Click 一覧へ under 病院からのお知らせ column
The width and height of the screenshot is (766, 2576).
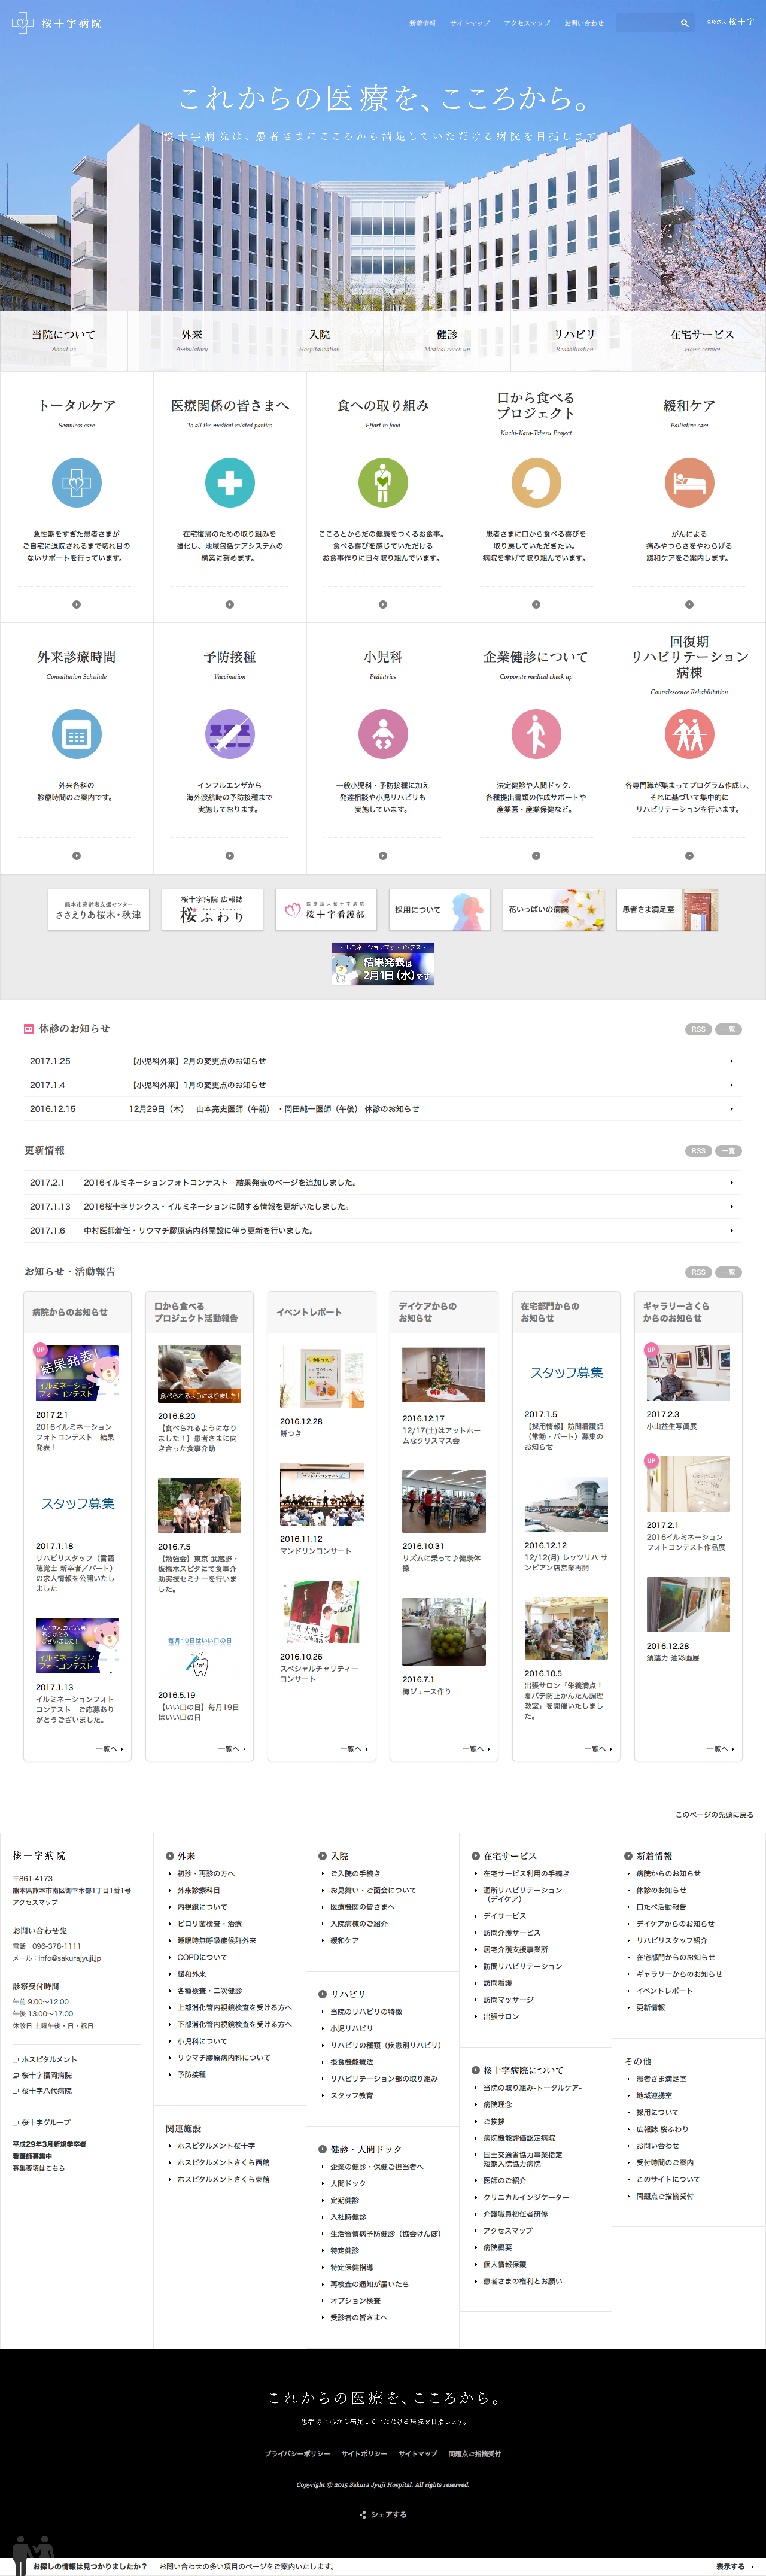pyautogui.click(x=110, y=1749)
